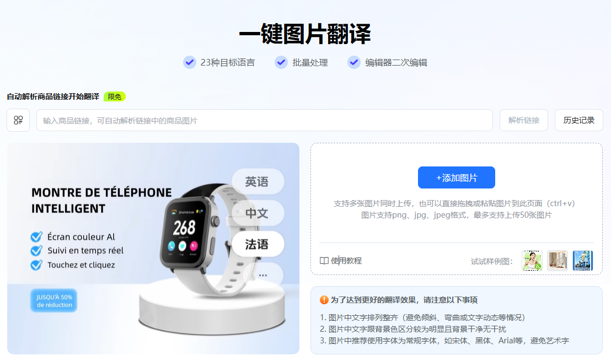Click the checkmark icon beside 批量处理
611x361 pixels.
[281, 62]
